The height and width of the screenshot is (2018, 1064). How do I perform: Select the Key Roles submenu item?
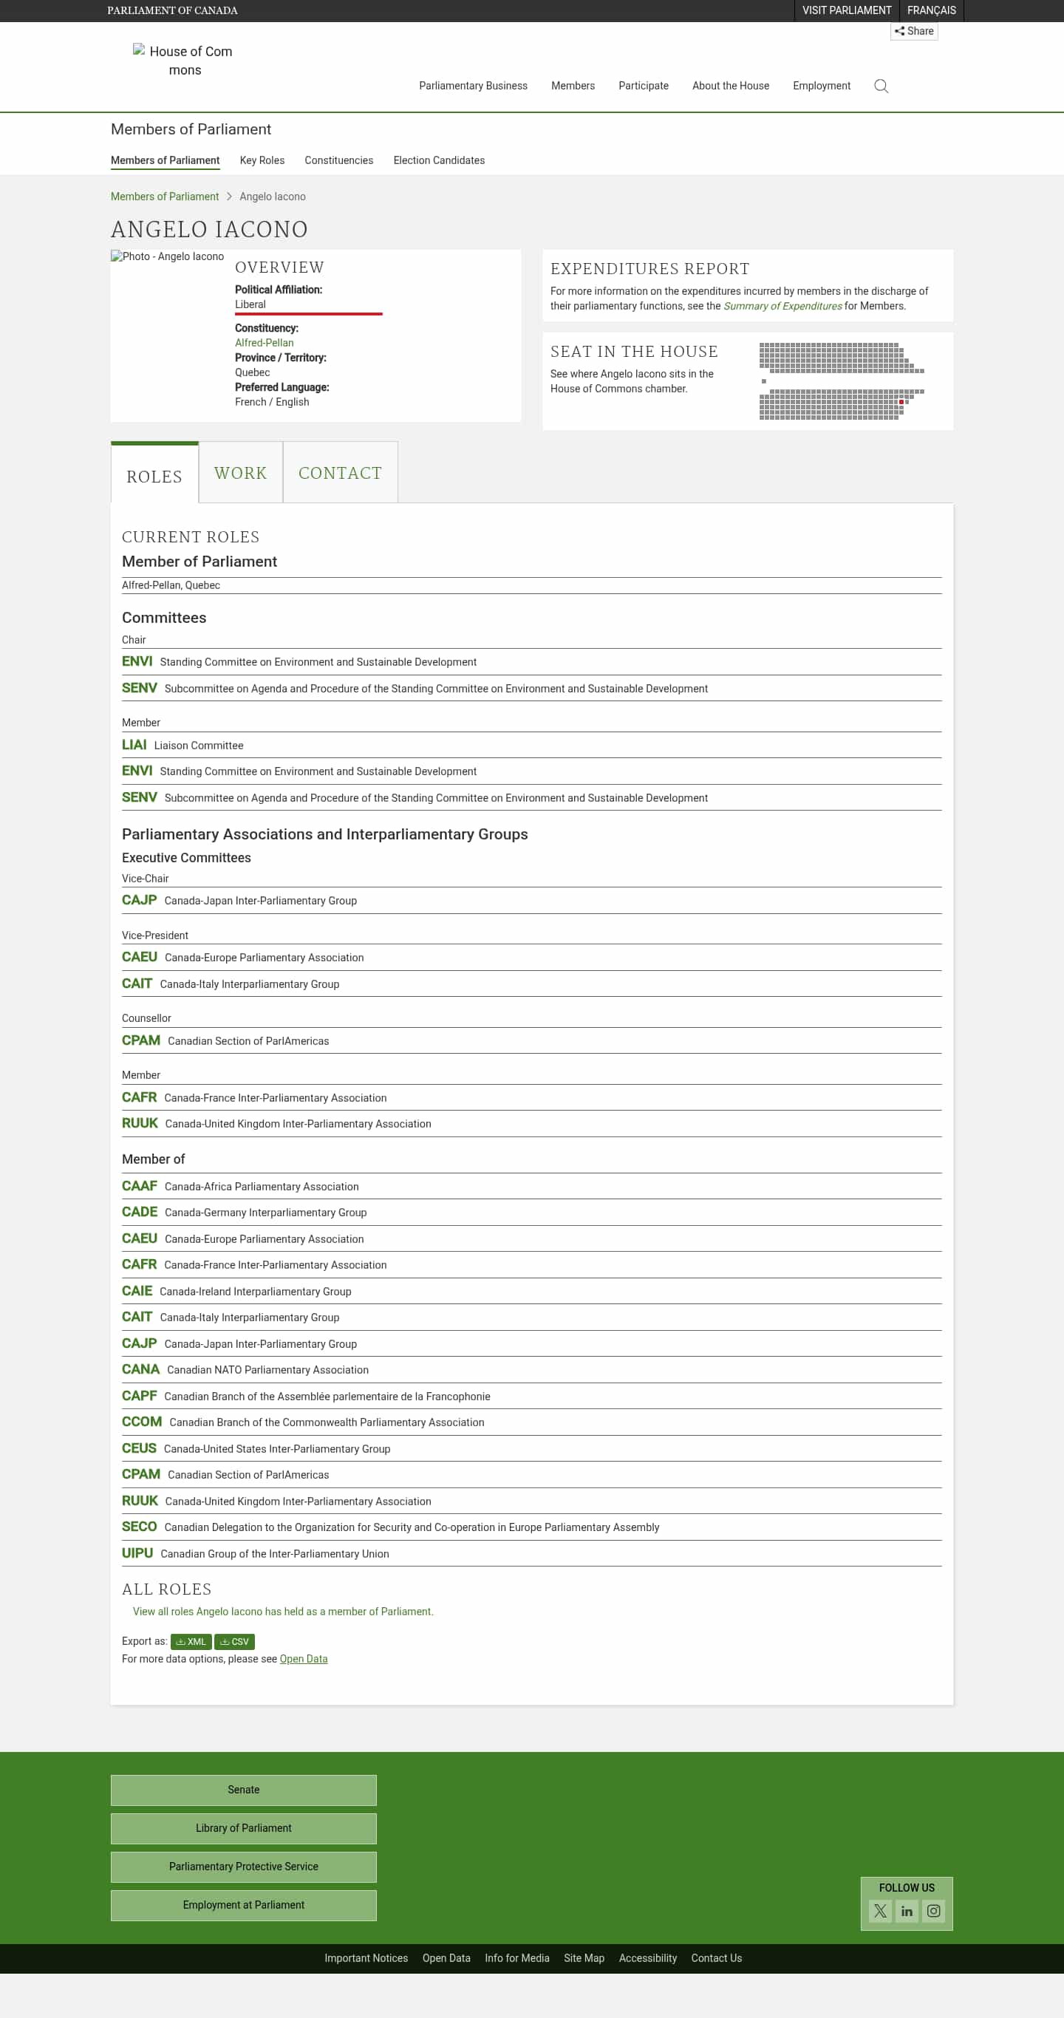pyautogui.click(x=262, y=160)
